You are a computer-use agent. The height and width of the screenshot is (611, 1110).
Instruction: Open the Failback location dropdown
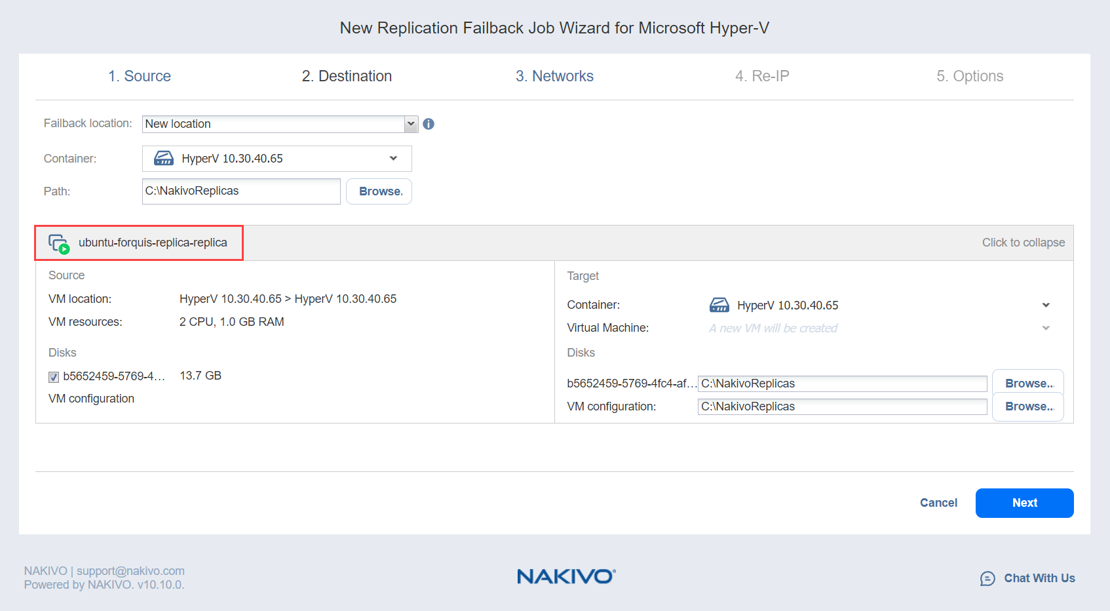point(411,124)
